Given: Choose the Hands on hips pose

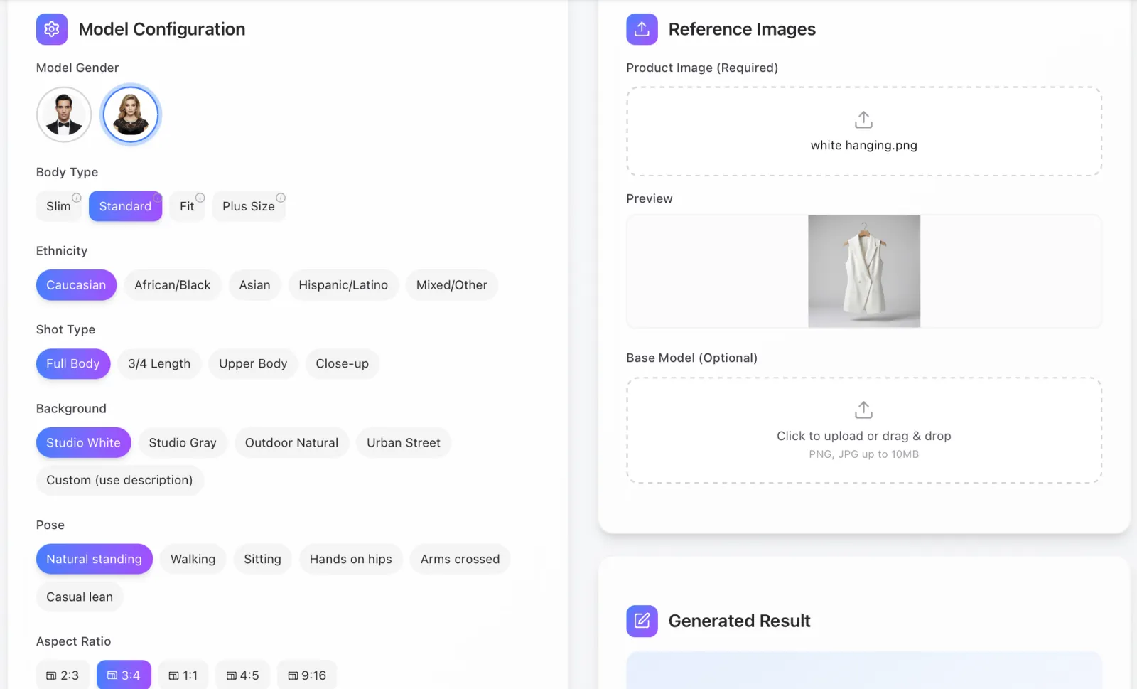Looking at the screenshot, I should 350,560.
